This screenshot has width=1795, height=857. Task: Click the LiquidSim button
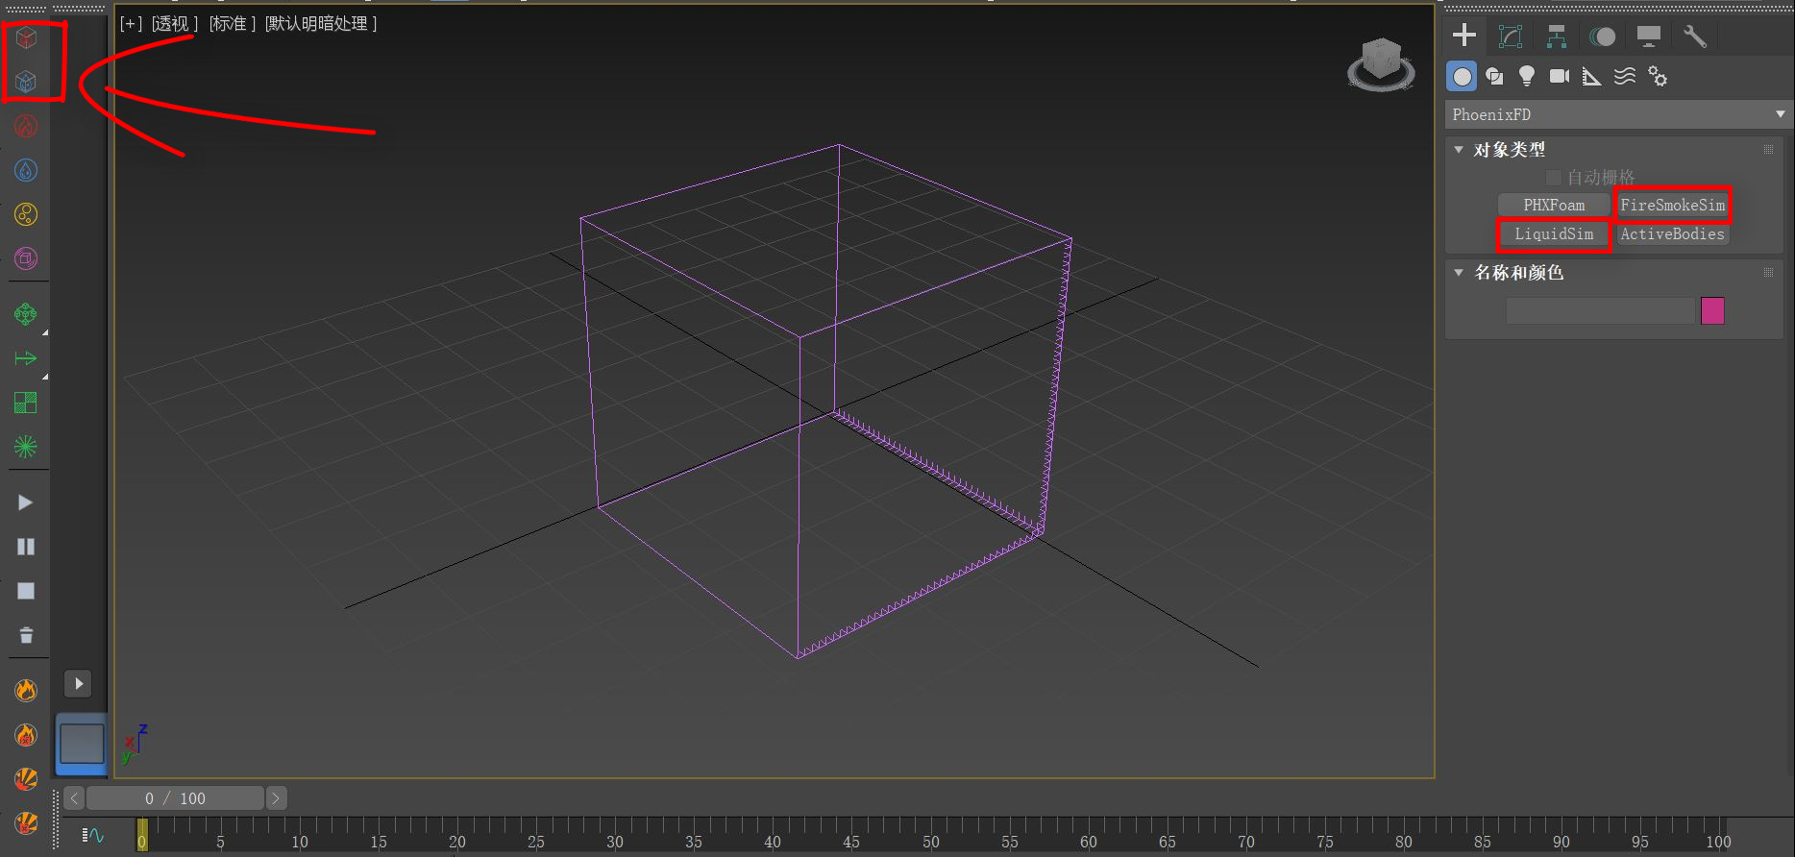click(1554, 234)
